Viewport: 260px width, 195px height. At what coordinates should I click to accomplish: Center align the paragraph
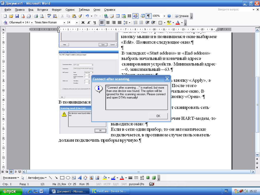(108, 23)
